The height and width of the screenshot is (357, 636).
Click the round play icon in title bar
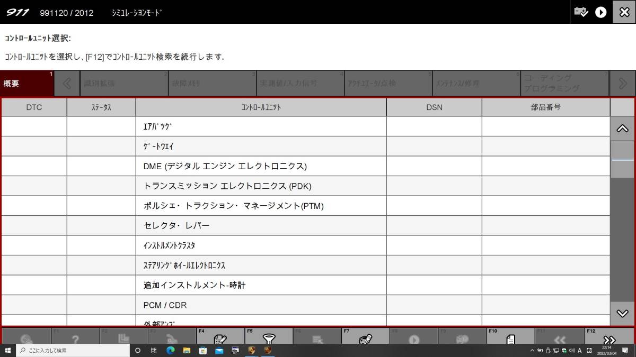pos(601,12)
